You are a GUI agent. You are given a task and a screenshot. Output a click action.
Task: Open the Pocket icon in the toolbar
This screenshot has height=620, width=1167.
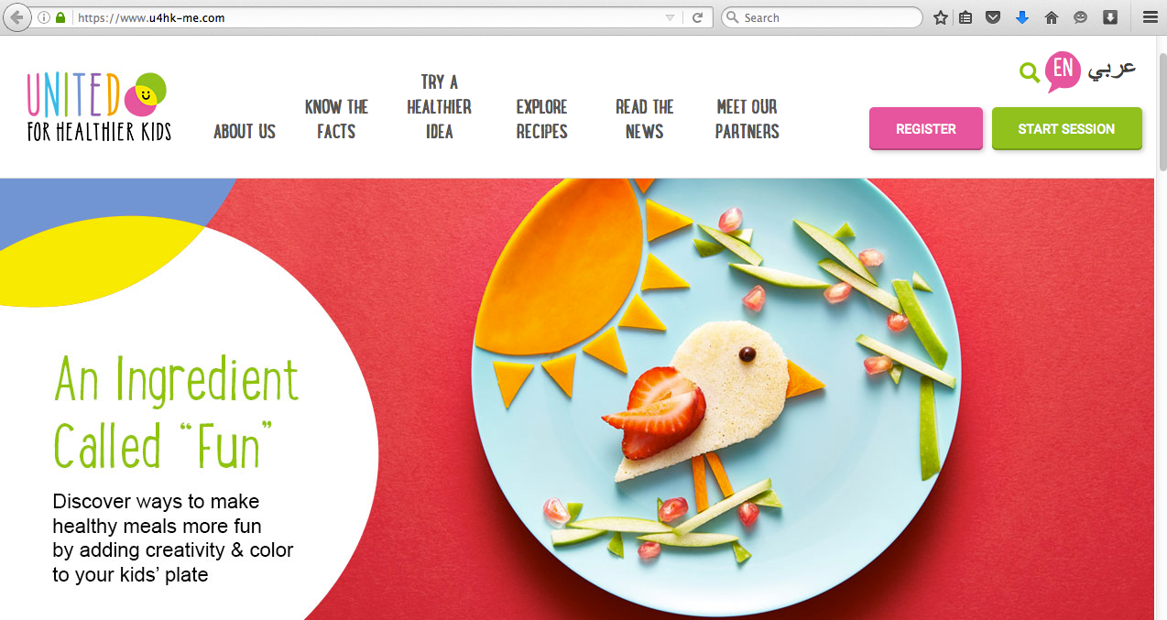pos(993,17)
